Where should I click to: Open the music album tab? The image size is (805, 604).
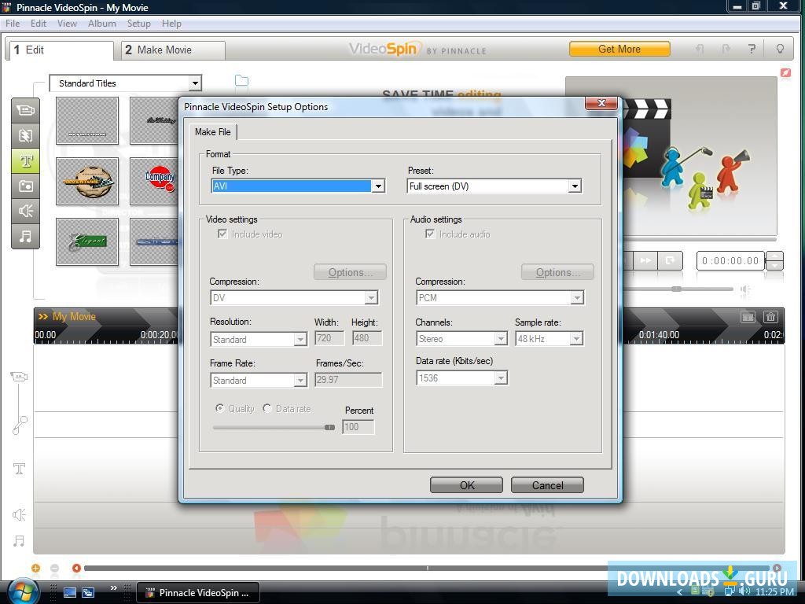[25, 236]
